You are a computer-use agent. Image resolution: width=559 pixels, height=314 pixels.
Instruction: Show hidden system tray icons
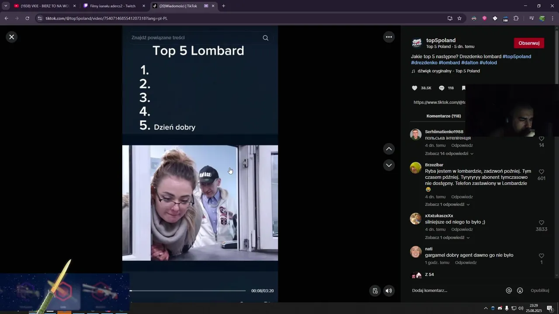coord(486,308)
